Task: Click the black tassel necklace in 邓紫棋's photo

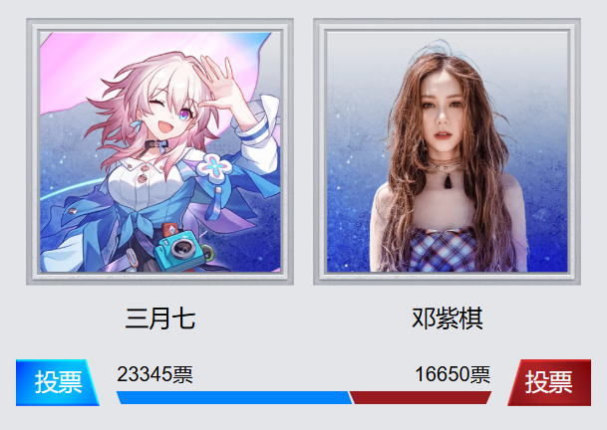Action: pos(448,180)
